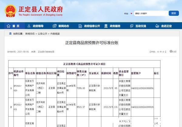182x127 pixels.
Task: Click the 单位名称 column header
Action: [30, 73]
